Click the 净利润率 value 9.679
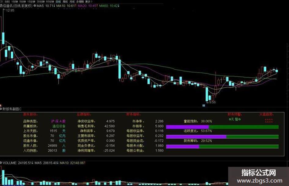Image resolution: width=289 pixels, height=186 pixels. [x=110, y=131]
